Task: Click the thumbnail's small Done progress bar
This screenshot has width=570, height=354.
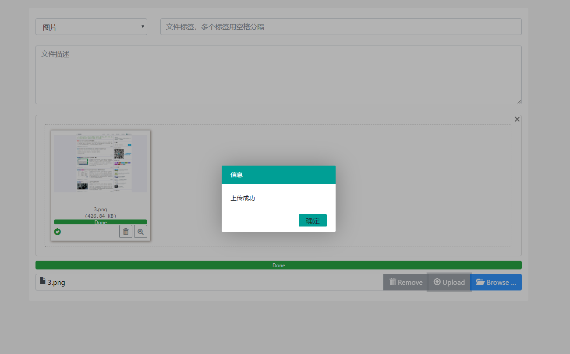Action: [100, 222]
